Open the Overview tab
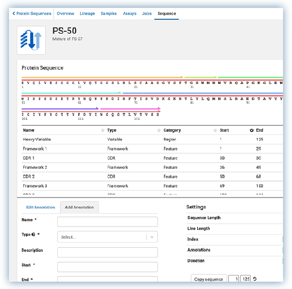 click(66, 13)
